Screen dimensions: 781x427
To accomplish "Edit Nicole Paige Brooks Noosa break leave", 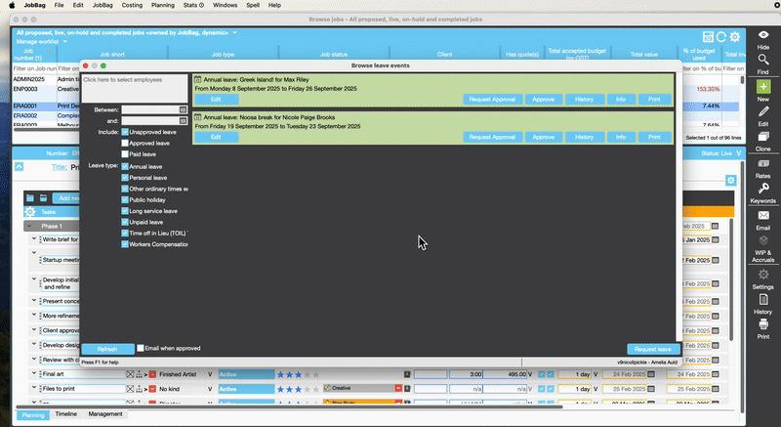I will [216, 137].
